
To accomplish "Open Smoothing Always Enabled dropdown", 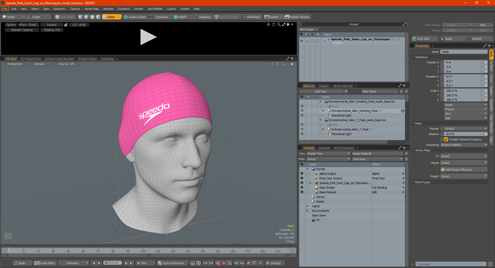I will [x=464, y=145].
